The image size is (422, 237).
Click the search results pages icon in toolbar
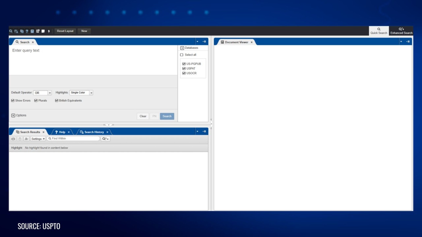[x=22, y=31]
